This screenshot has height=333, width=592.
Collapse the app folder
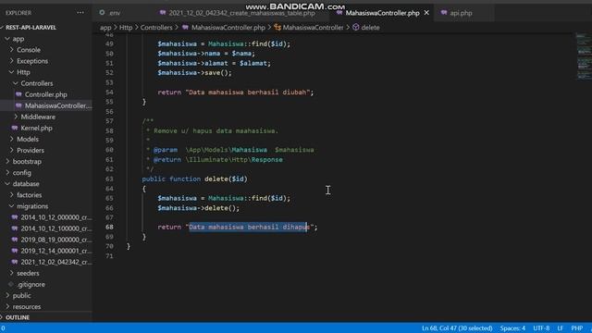tap(18, 39)
